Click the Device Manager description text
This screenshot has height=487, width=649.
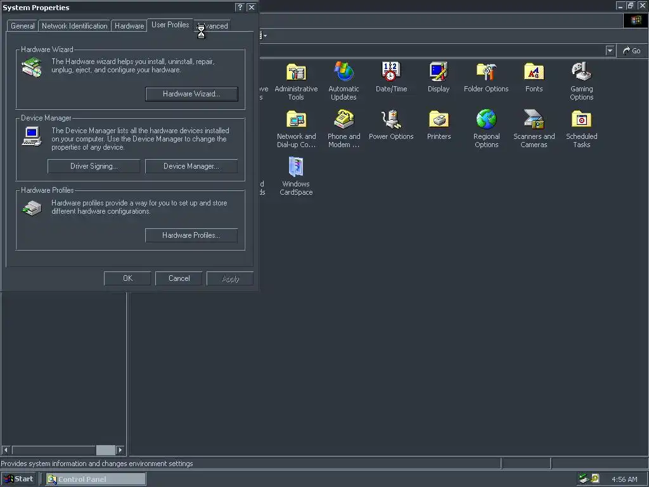click(x=140, y=139)
